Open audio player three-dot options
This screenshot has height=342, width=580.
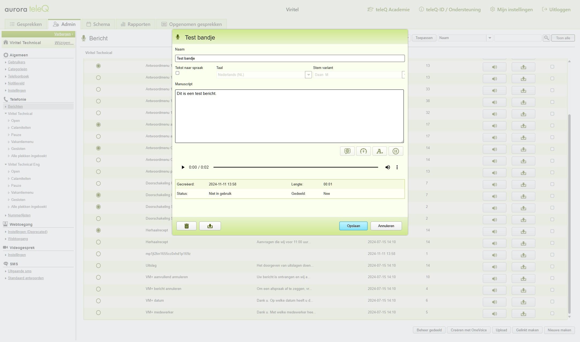397,167
